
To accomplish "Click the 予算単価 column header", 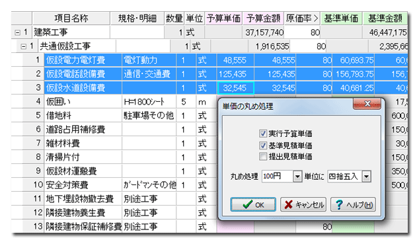I will click(223, 18).
